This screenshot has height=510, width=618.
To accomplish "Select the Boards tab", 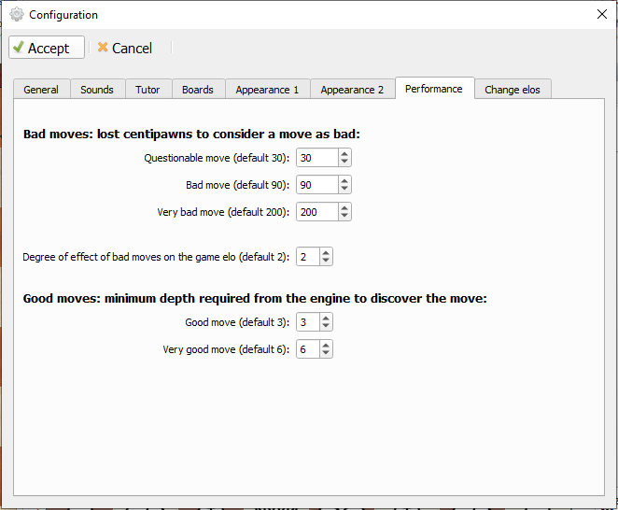I will coord(198,90).
